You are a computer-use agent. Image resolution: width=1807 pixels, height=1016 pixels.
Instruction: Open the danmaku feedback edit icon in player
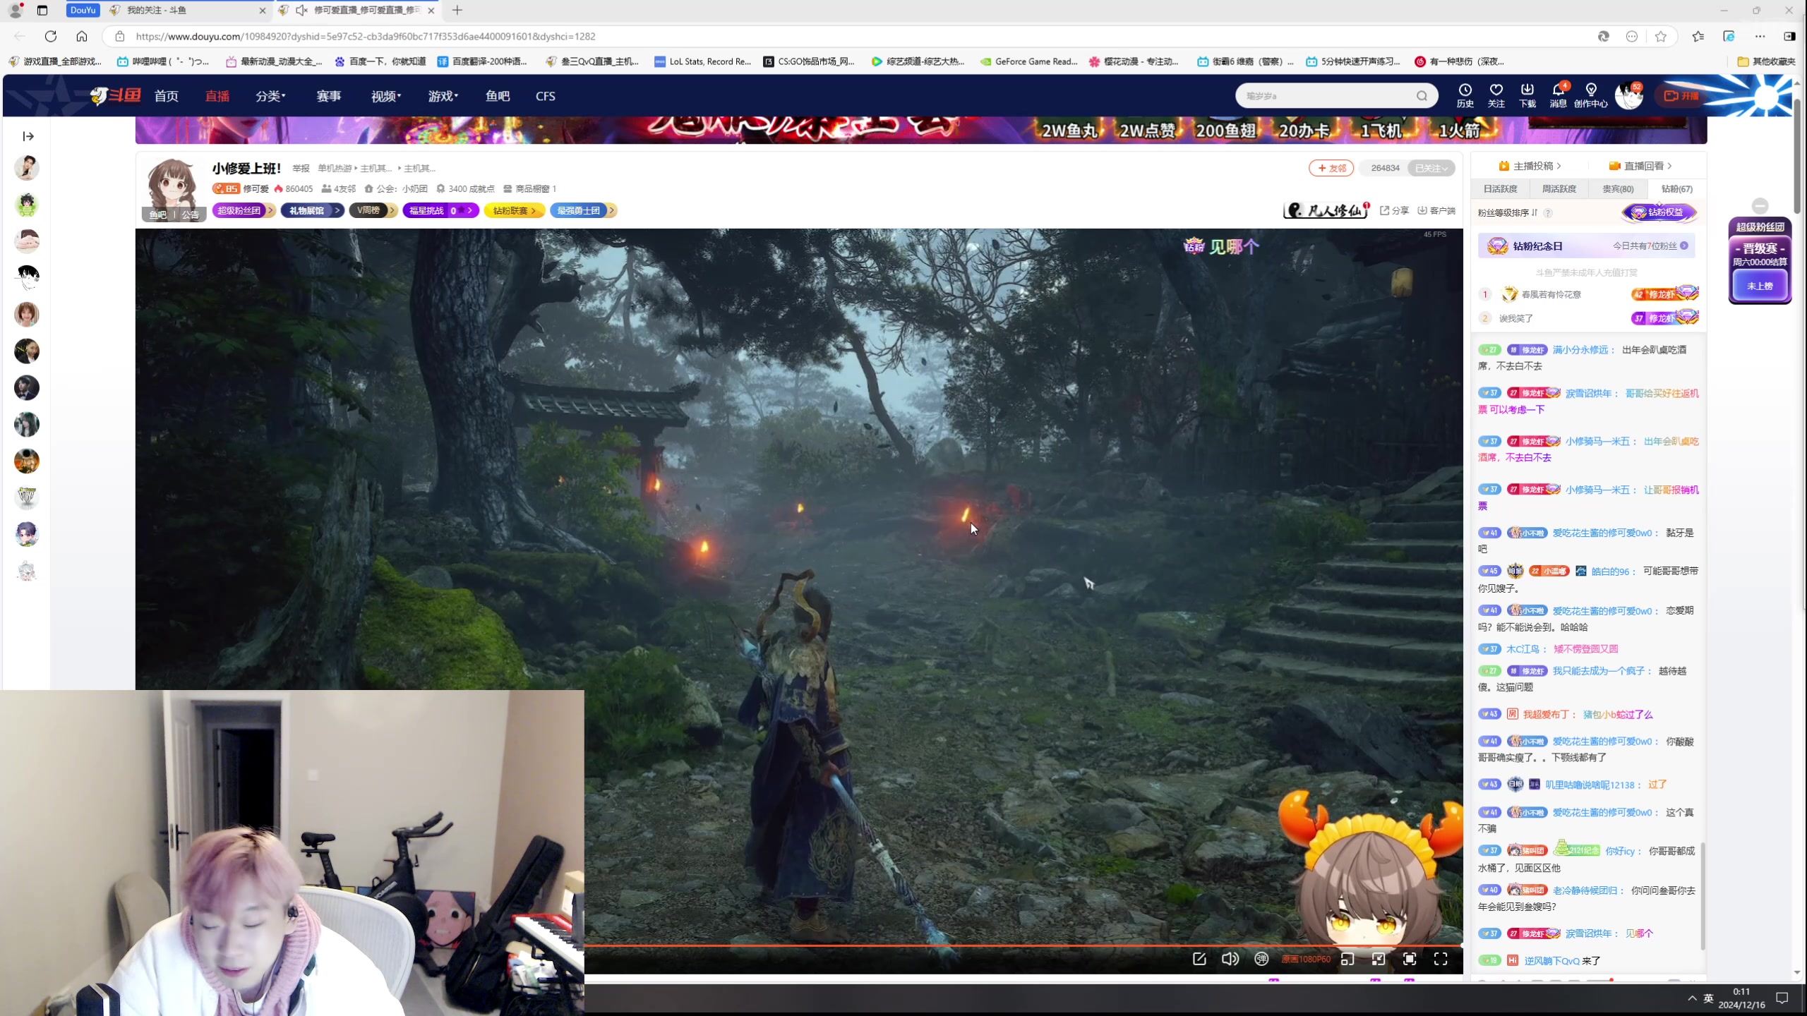click(x=1199, y=959)
